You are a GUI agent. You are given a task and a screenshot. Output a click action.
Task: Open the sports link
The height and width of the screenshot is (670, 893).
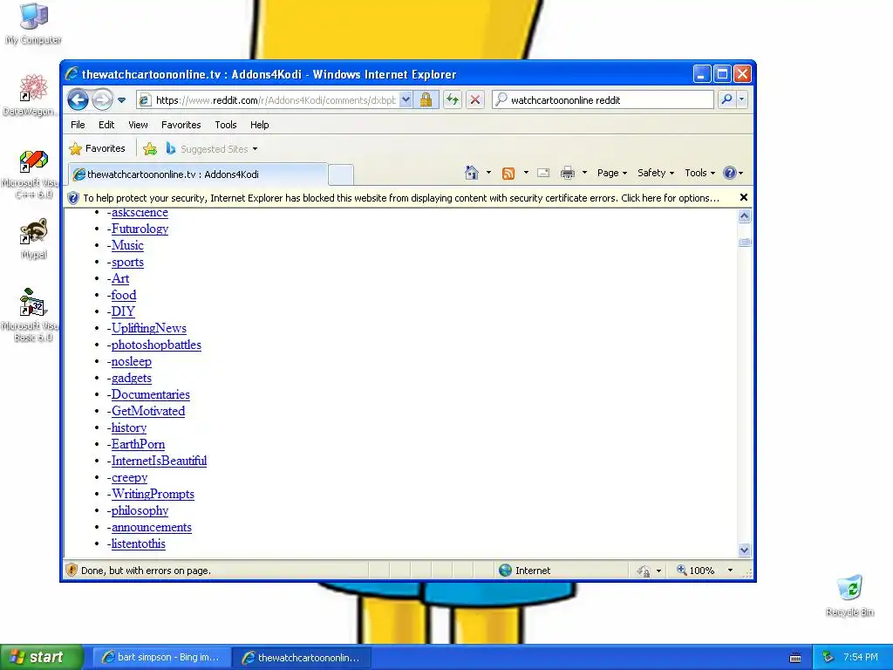(127, 262)
